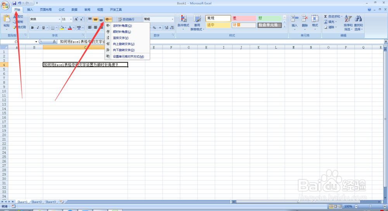The height and width of the screenshot is (211, 388).
Task: Switch to the Formulas (公式) tab
Action: click(61, 10)
